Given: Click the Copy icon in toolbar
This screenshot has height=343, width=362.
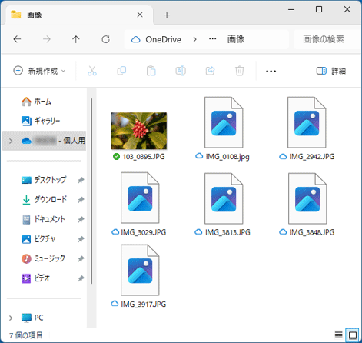Looking at the screenshot, I should pos(121,71).
